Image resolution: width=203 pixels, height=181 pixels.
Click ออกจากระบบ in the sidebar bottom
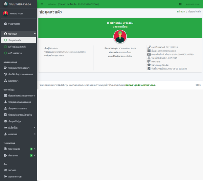click(15, 177)
